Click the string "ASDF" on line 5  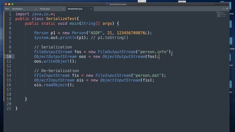(95, 33)
